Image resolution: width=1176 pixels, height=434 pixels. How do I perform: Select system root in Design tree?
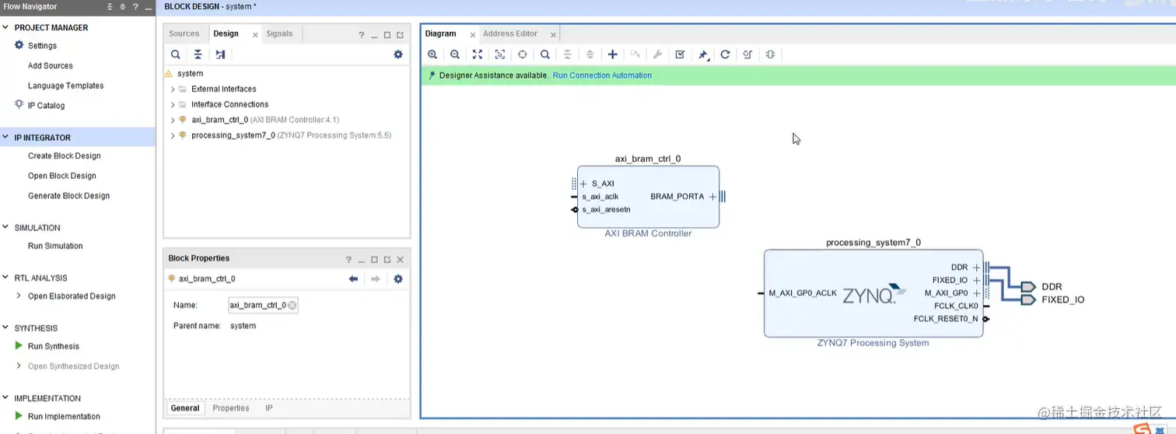click(x=190, y=73)
